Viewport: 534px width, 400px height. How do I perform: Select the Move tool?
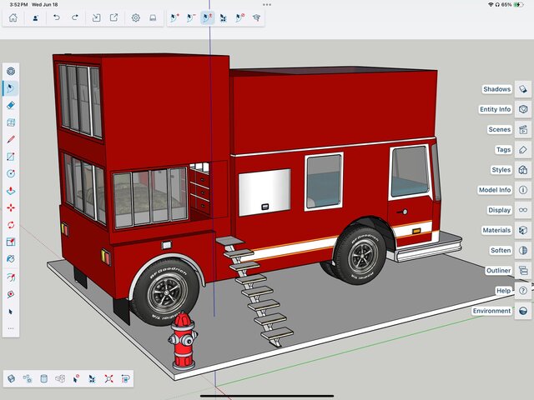click(x=11, y=207)
